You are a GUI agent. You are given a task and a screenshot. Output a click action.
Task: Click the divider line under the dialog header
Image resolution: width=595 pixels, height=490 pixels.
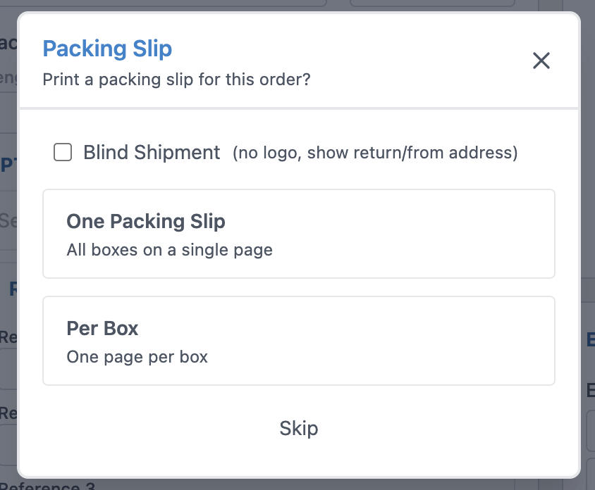[x=298, y=108]
